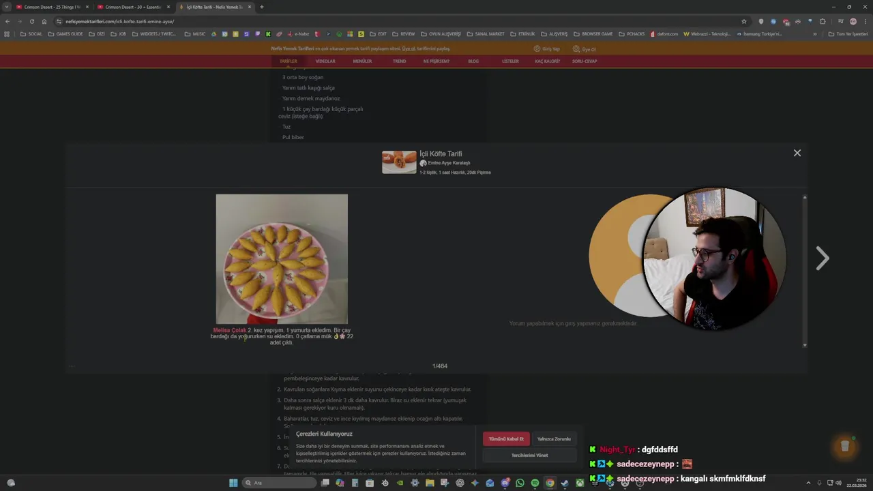Open the BLOG menu item
The image size is (873, 491).
[x=473, y=61]
